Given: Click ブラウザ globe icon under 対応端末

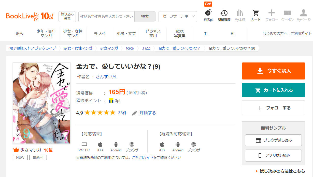Looking at the screenshot, I should coord(132,144).
